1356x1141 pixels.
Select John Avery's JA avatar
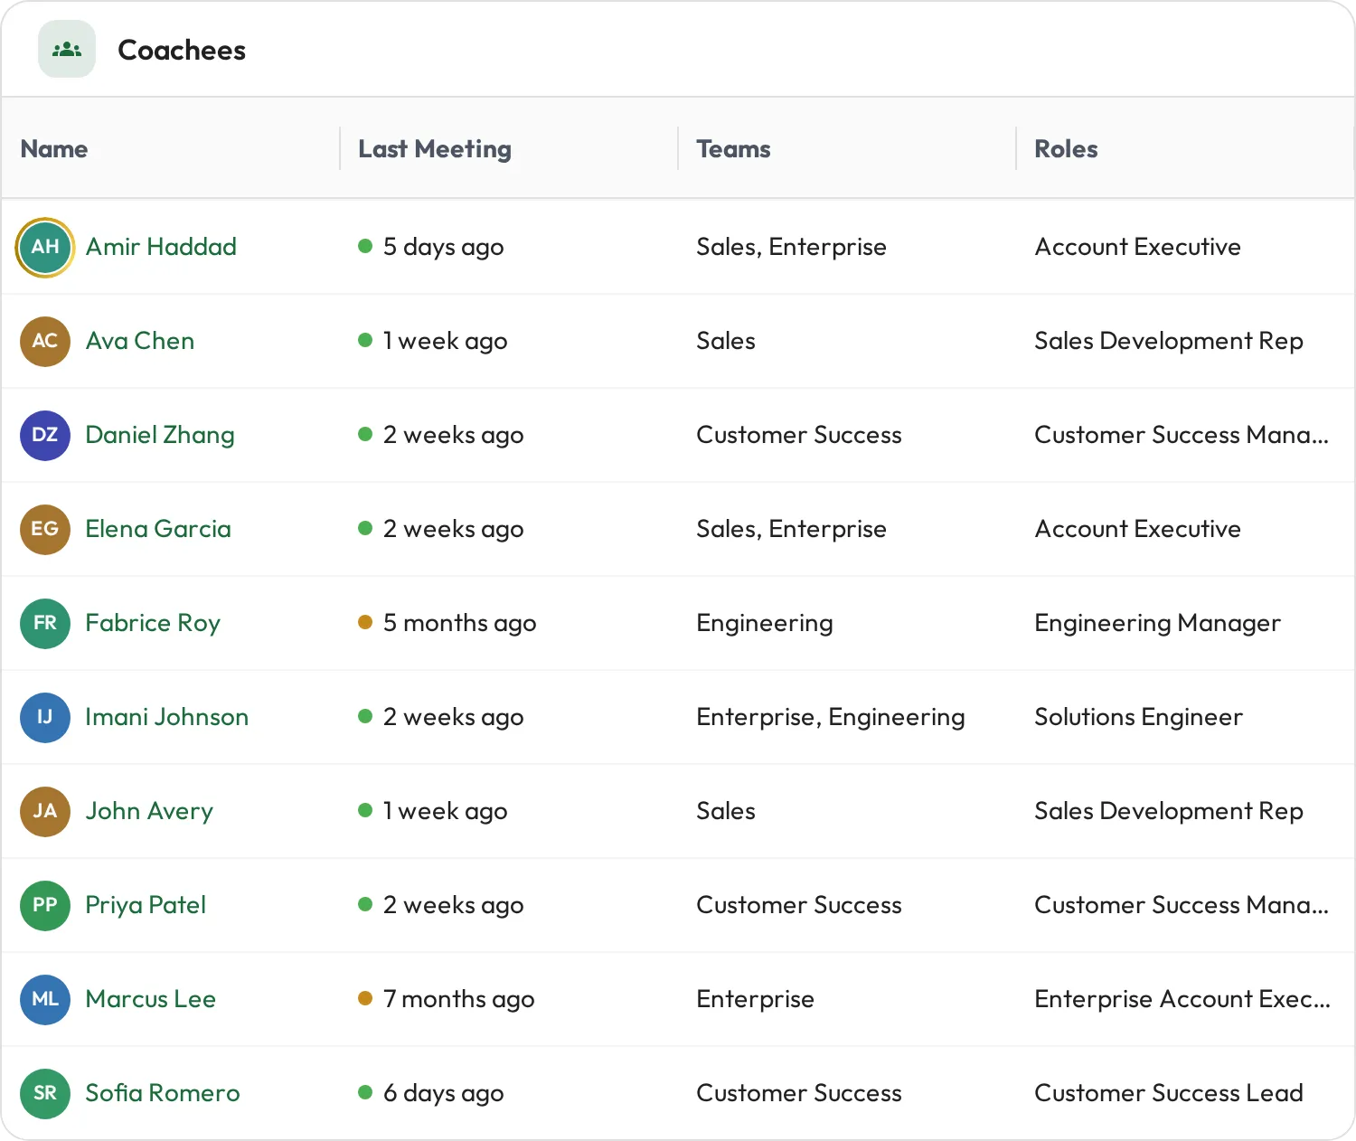(x=45, y=811)
